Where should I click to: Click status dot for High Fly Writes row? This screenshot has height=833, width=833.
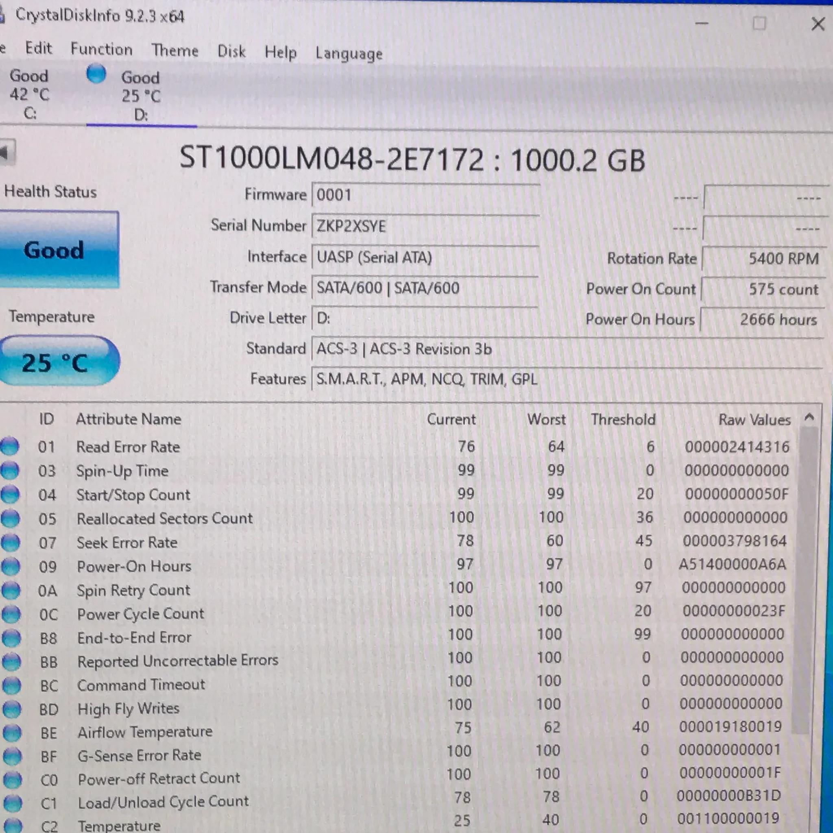12,709
